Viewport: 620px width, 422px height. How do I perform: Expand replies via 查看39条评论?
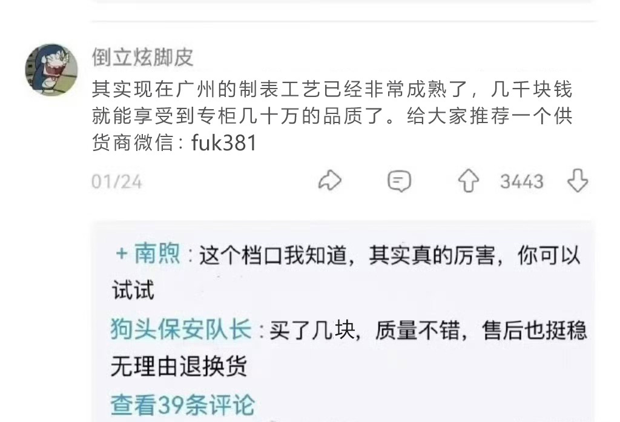pyautogui.click(x=183, y=404)
